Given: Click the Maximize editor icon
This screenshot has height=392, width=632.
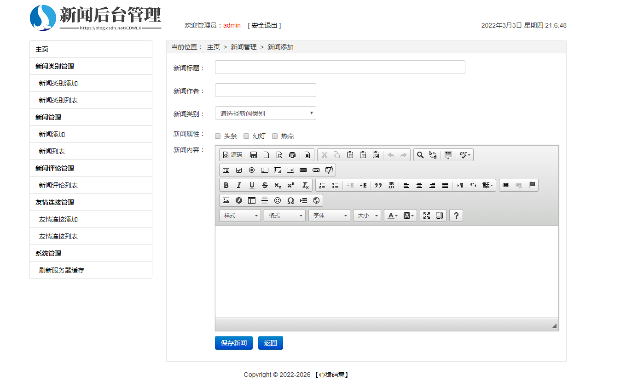Looking at the screenshot, I should [426, 215].
